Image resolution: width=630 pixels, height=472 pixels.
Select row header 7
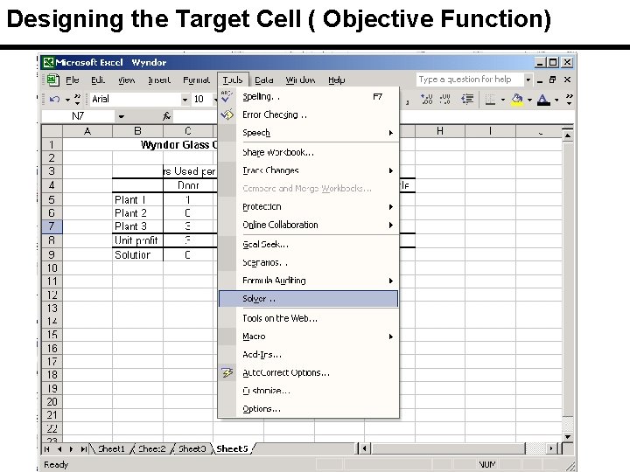[52, 226]
